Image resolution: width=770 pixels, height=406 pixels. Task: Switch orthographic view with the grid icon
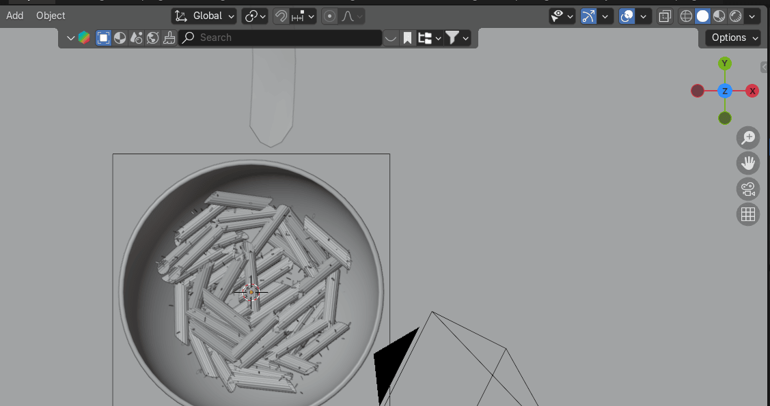click(748, 214)
